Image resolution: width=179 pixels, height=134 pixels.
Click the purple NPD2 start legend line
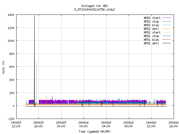pyautogui.click(x=167, y=18)
